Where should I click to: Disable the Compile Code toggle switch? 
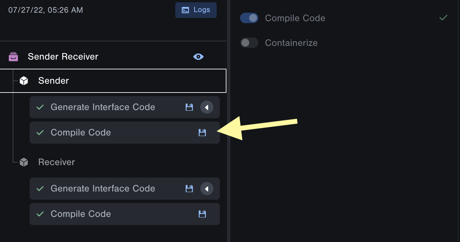point(249,18)
